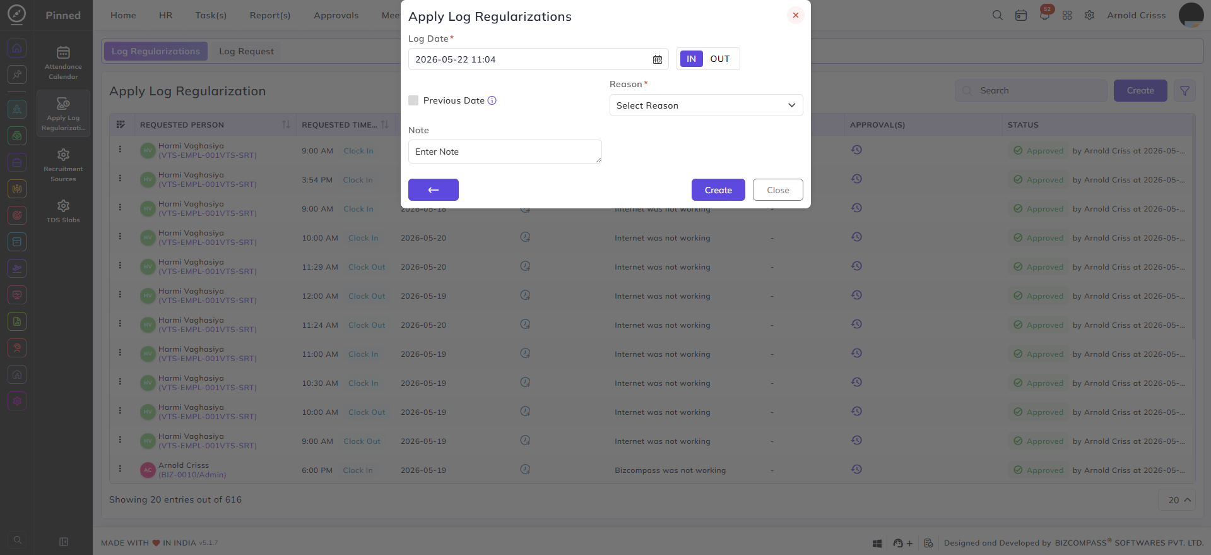The image size is (1211, 555).
Task: Open the Attendance Calendar sidebar item
Action: click(x=63, y=63)
